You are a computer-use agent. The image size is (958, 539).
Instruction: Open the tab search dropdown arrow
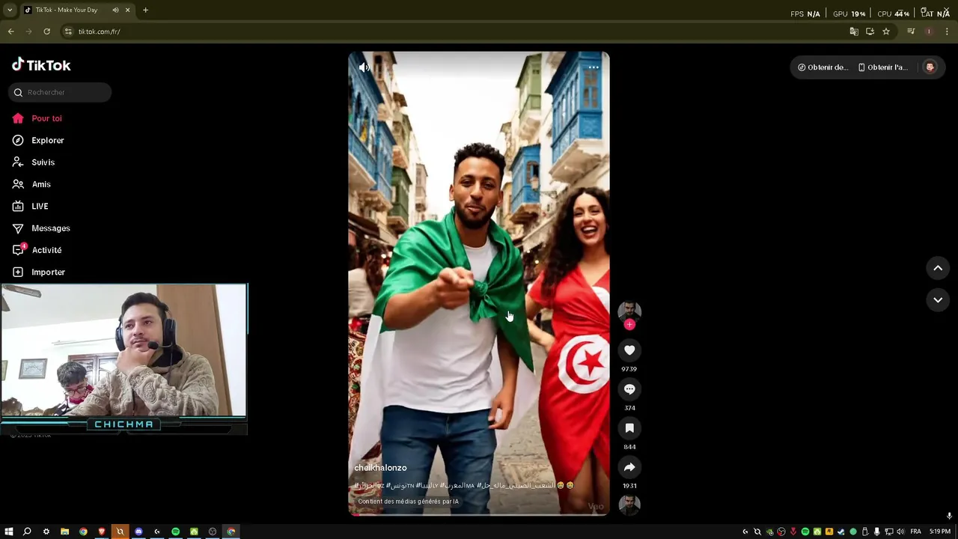click(x=9, y=10)
